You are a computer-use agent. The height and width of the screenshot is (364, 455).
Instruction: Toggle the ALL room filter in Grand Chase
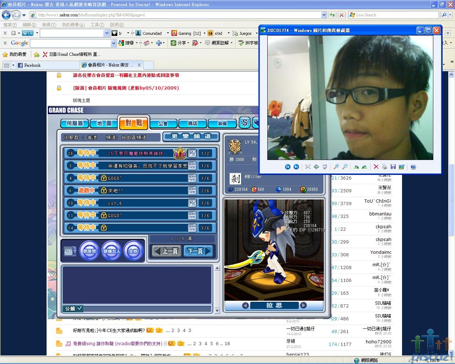coord(70,251)
